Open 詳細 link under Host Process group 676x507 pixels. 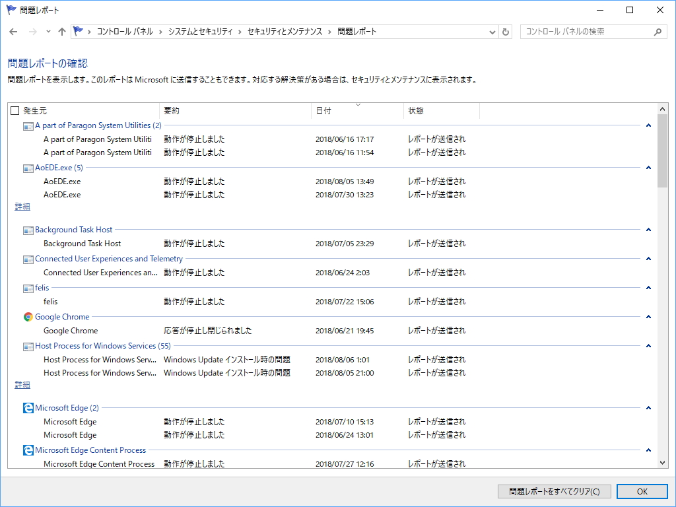tap(22, 385)
